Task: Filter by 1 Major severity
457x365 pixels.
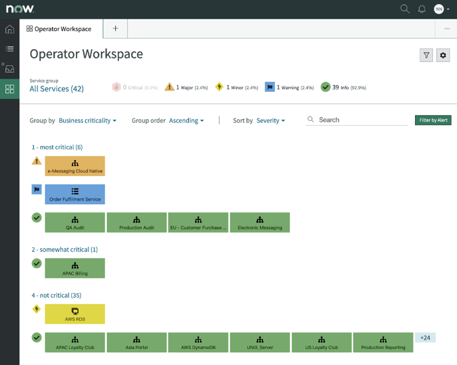Action: coord(186,87)
